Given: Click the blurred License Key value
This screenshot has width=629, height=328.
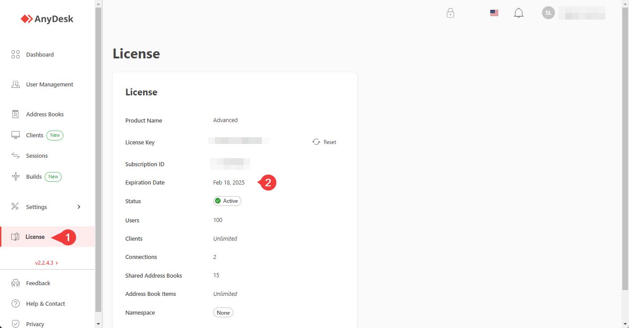Looking at the screenshot, I should click(x=238, y=141).
